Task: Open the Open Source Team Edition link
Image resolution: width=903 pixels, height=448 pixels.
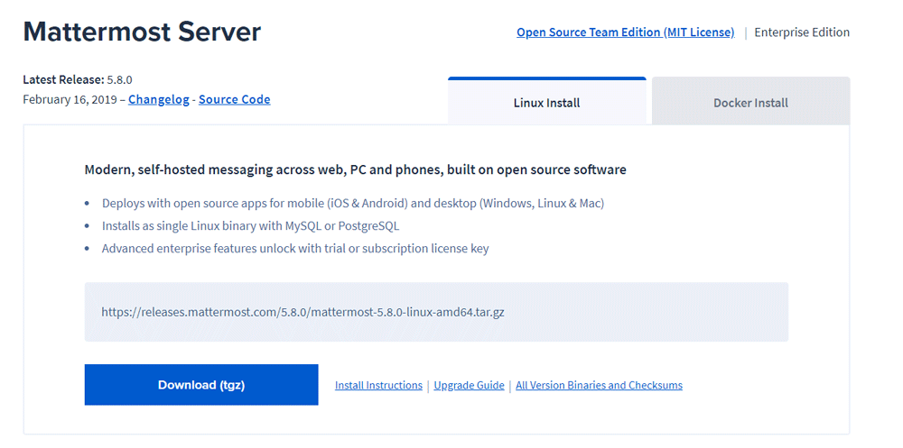Action: pos(626,32)
